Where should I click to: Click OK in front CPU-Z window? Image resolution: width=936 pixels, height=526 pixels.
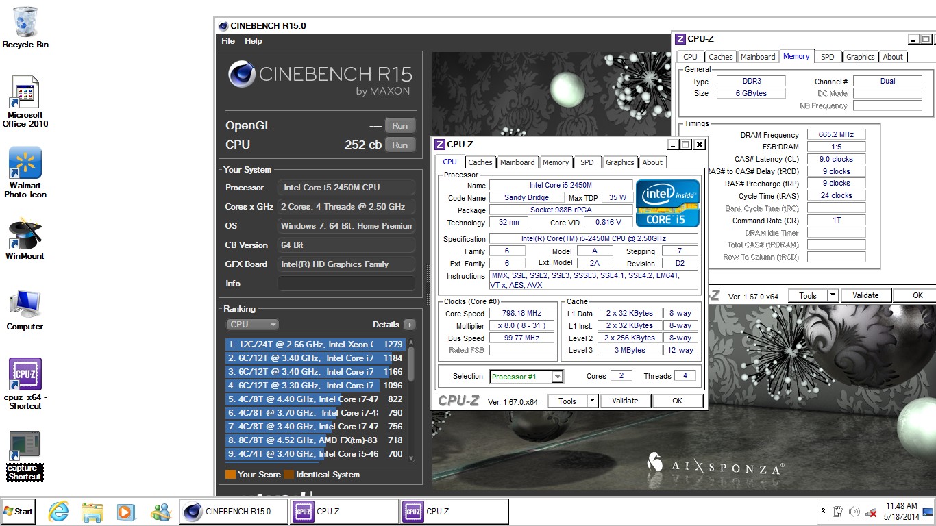coord(677,401)
